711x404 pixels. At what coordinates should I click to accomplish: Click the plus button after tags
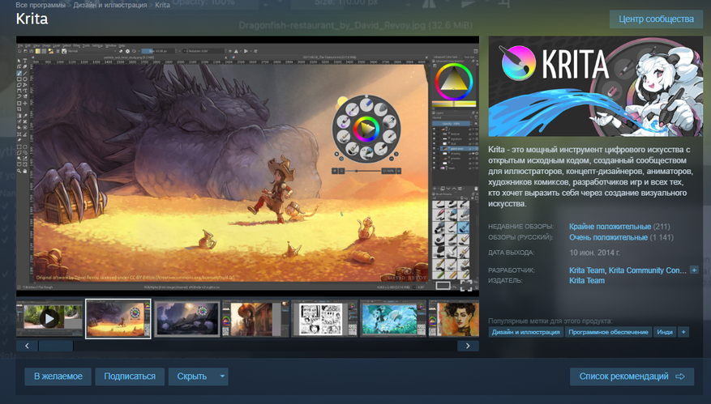(x=683, y=332)
